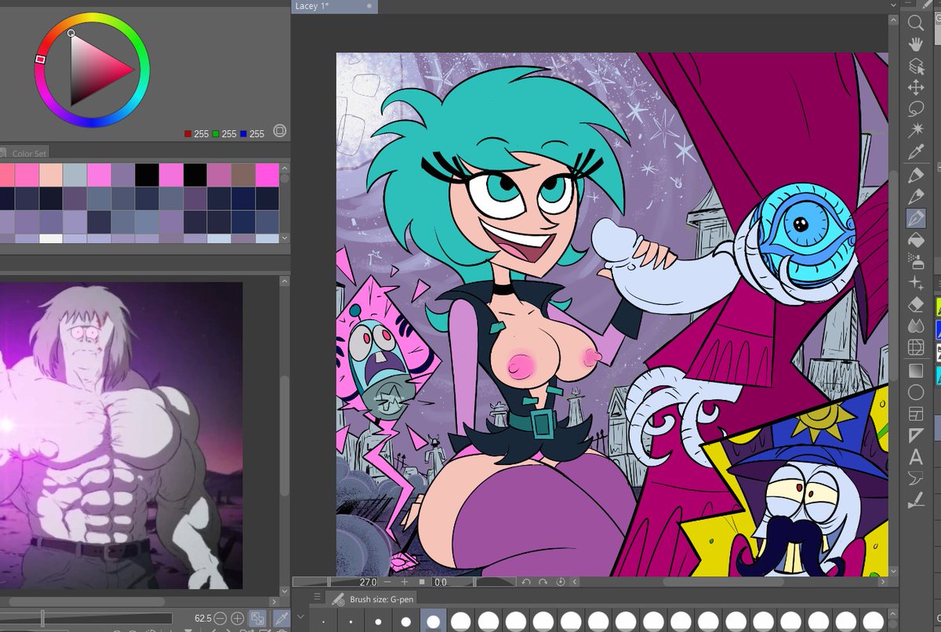This screenshot has width=941, height=632.
Task: Click rotation angle 0.0 field
Action: pyautogui.click(x=441, y=583)
